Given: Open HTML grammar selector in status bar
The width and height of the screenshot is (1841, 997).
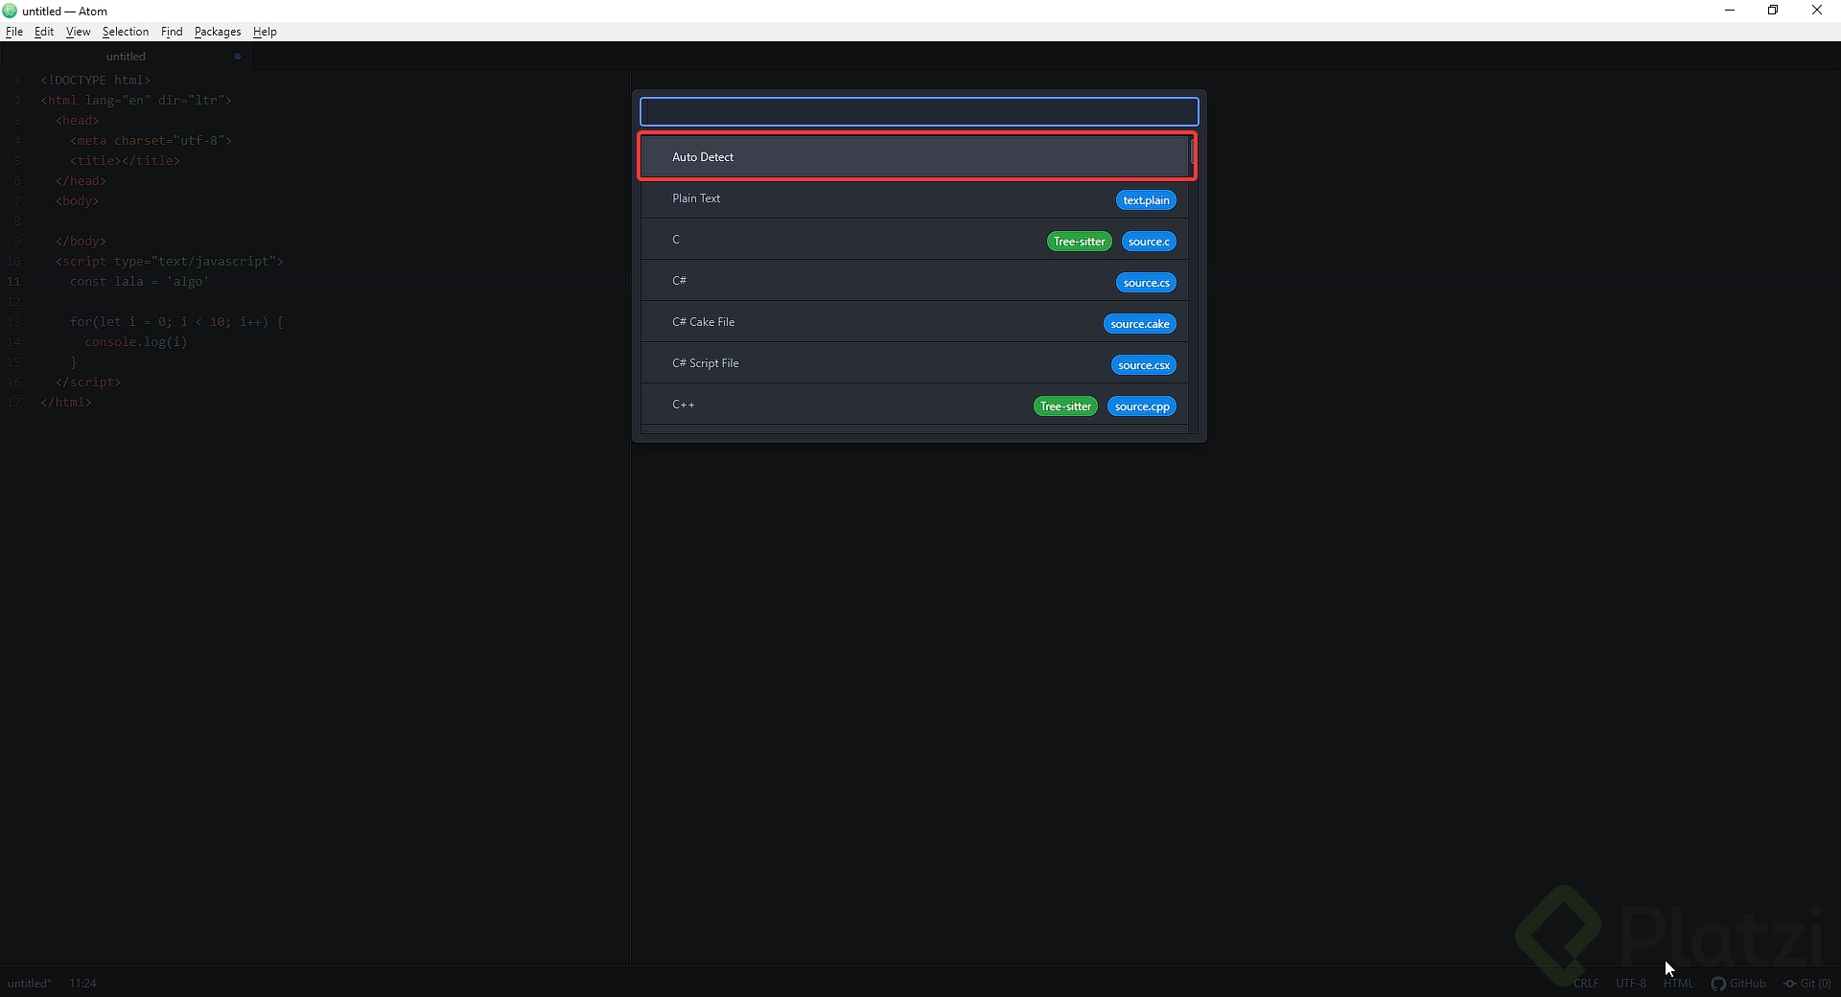Looking at the screenshot, I should (x=1678, y=984).
